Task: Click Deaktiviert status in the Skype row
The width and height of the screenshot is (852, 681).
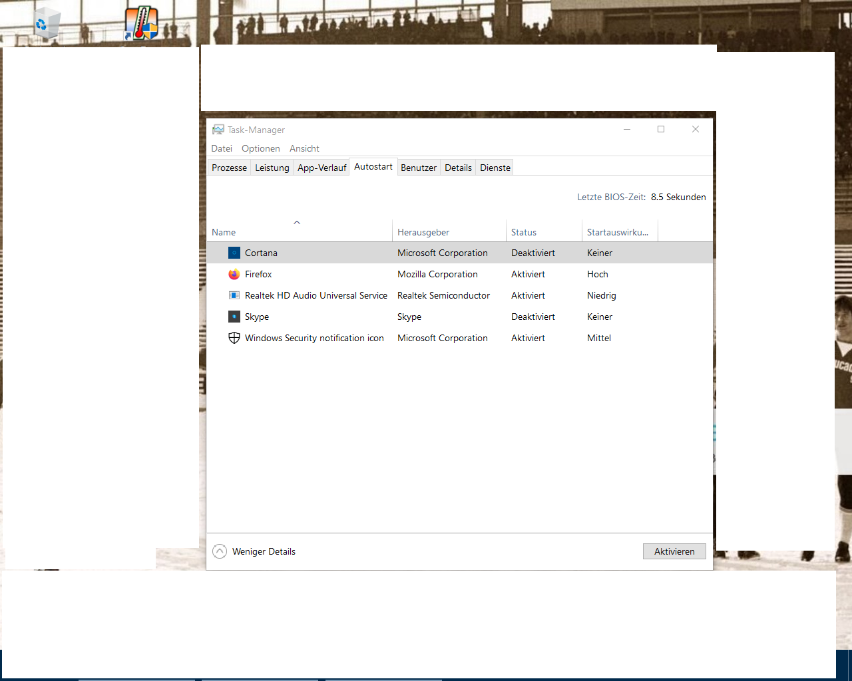Action: (x=533, y=317)
